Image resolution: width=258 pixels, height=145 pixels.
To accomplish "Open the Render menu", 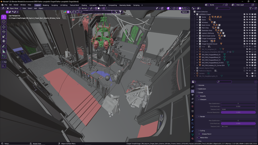I will click(x=16, y=5).
